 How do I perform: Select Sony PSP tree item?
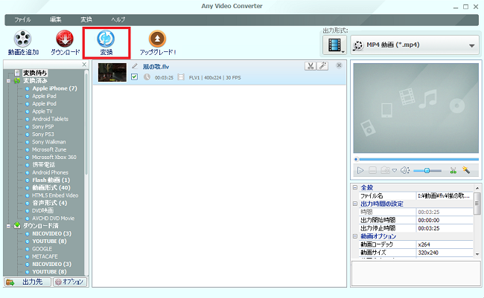pos(43,126)
